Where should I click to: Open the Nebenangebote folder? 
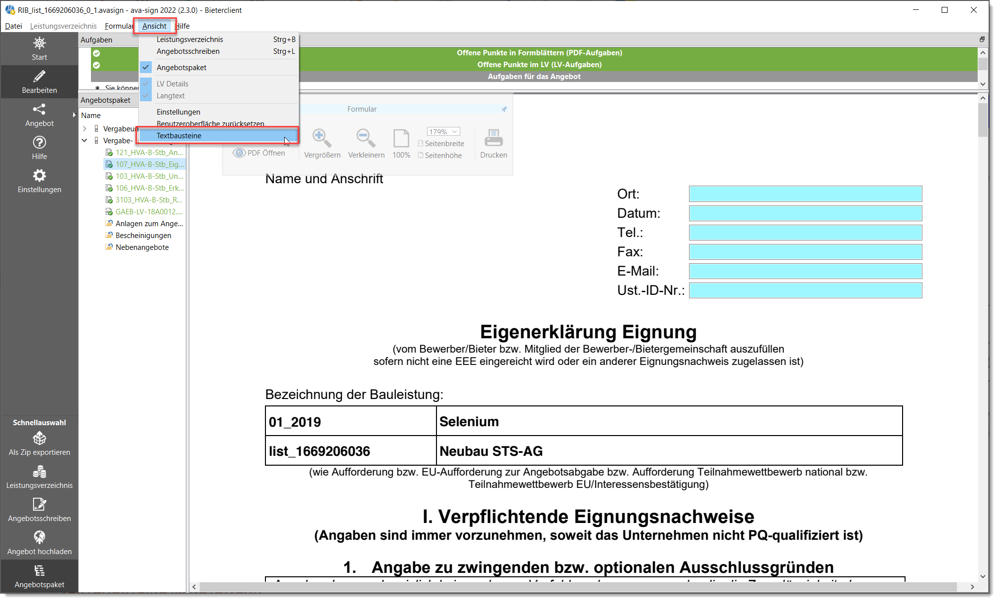click(142, 247)
